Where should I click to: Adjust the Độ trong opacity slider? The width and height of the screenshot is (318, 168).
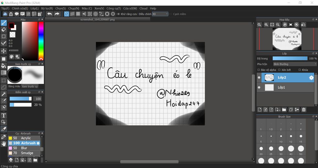click(290, 58)
